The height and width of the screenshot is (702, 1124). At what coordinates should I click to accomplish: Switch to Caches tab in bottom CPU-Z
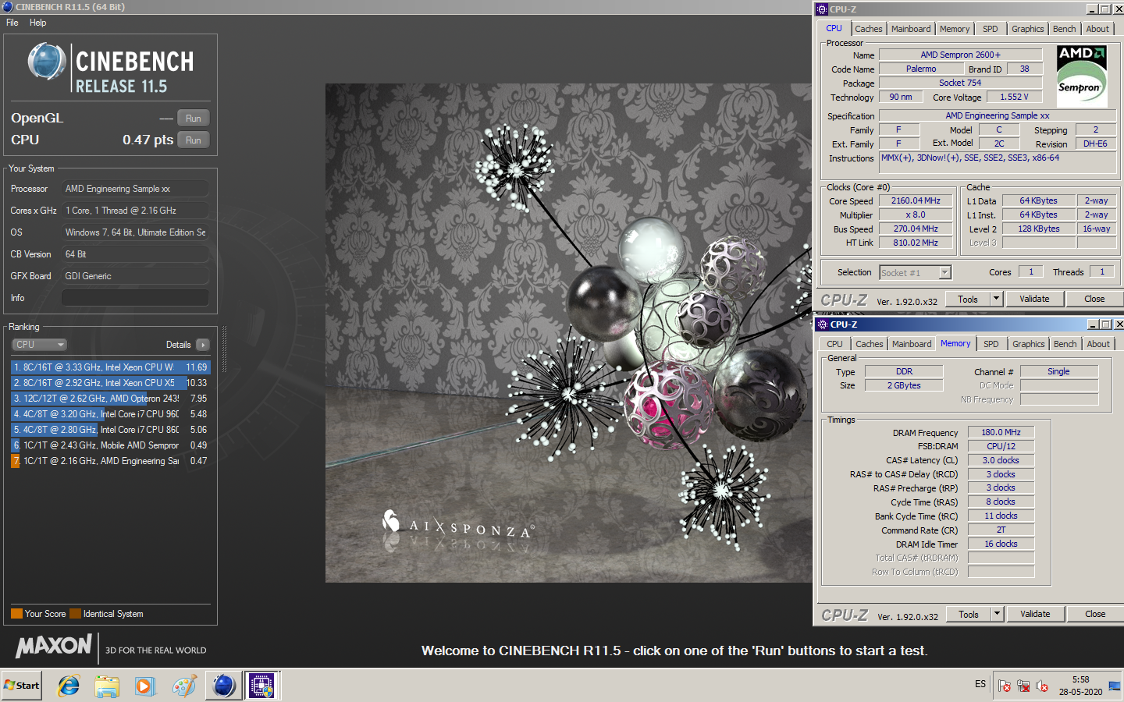pyautogui.click(x=870, y=344)
